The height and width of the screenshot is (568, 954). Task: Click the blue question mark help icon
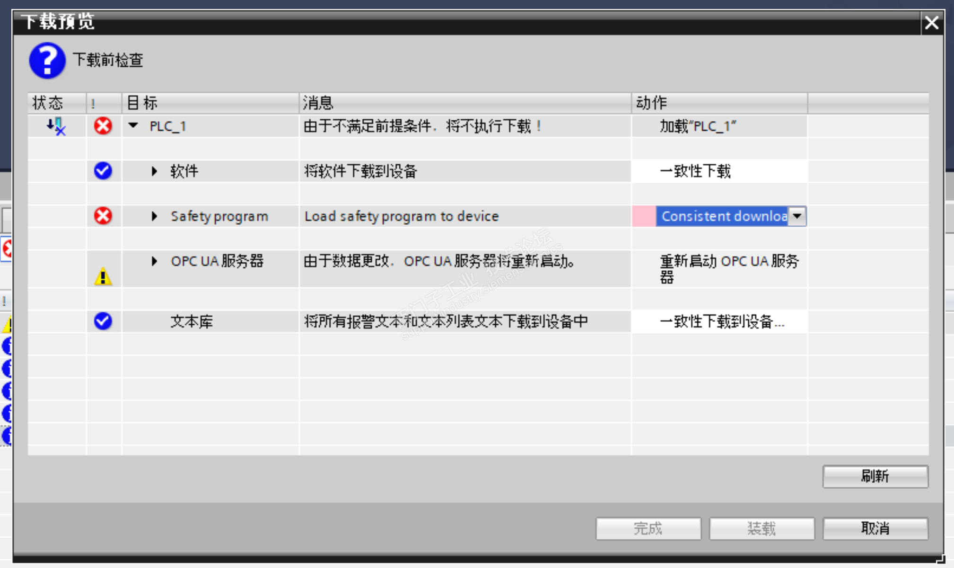tap(47, 61)
